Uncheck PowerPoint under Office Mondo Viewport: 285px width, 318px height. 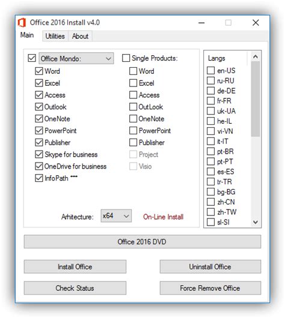[39, 131]
